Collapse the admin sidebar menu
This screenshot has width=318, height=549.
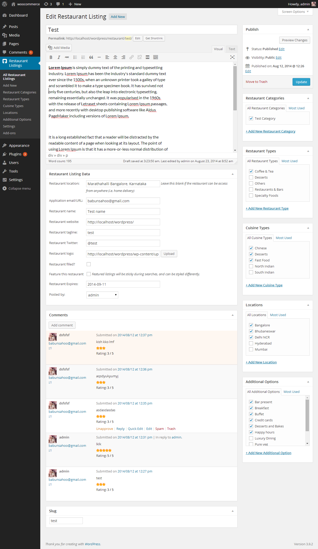[17, 188]
